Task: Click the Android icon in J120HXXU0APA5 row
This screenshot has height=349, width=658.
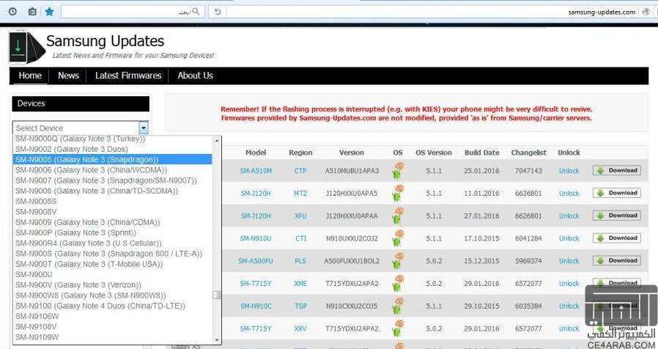Action: pos(397,193)
